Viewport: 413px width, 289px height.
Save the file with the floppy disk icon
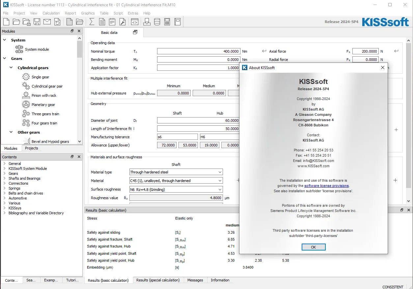[x=37, y=22]
